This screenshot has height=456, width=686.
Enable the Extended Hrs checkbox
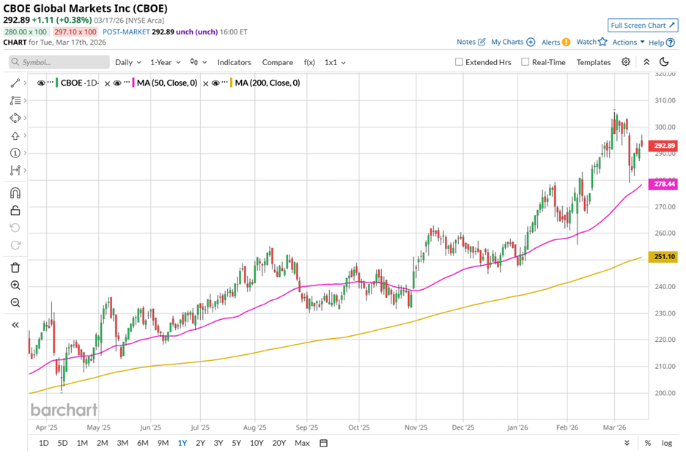(x=460, y=62)
